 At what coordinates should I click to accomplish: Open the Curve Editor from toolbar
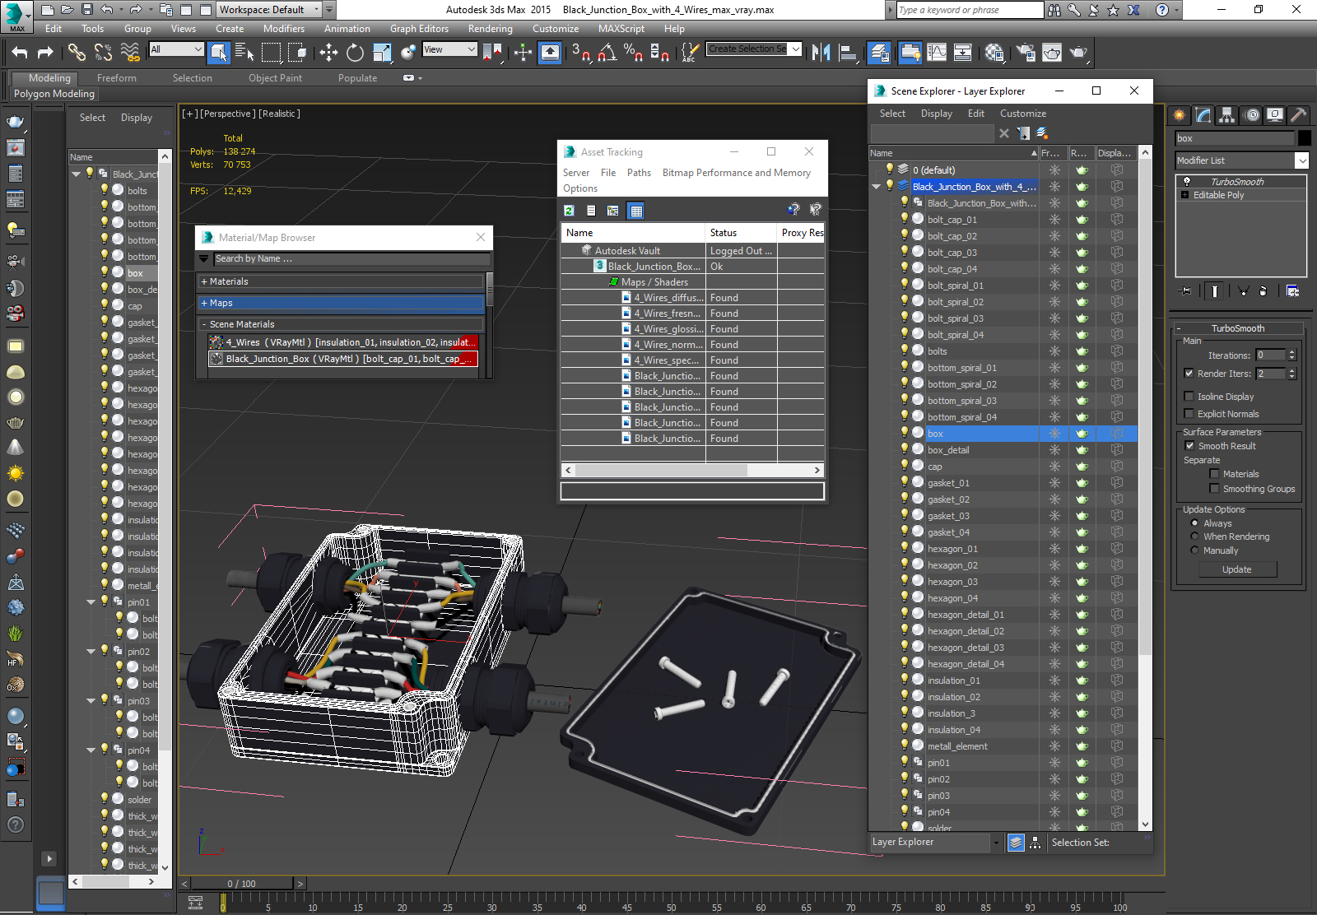point(937,53)
